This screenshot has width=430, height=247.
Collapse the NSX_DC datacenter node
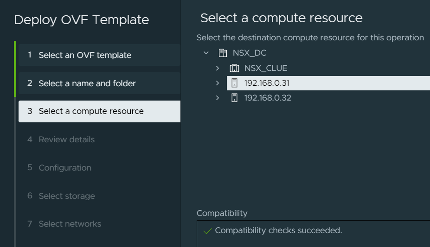206,53
